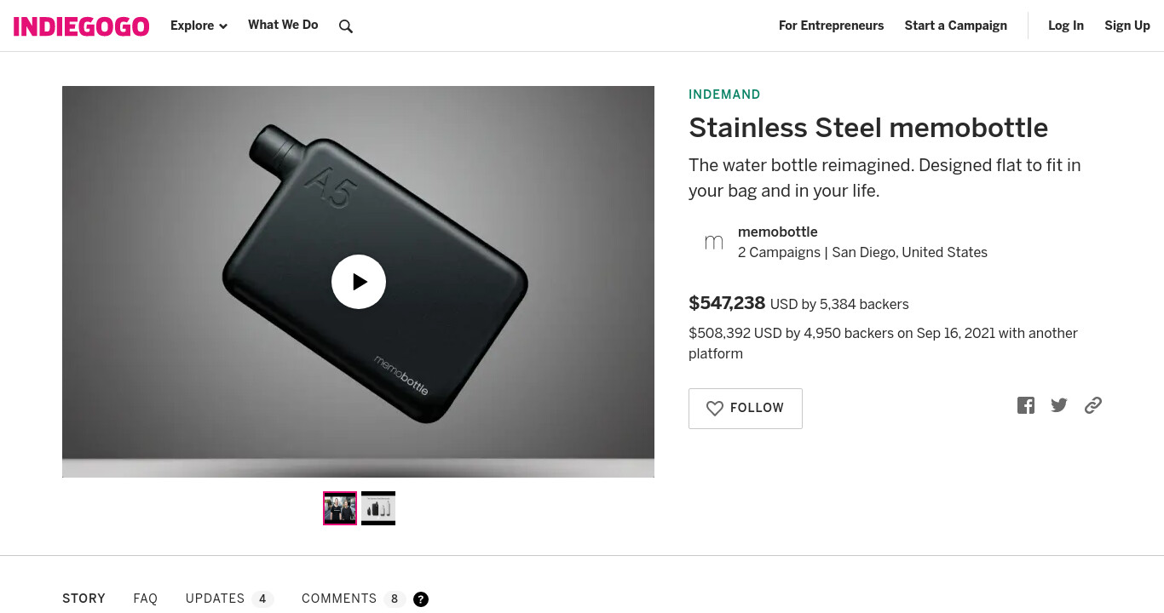Click the Log In link
The height and width of the screenshot is (613, 1164).
pos(1066,26)
